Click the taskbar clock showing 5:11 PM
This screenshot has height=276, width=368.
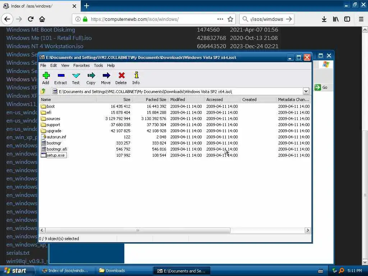(355, 271)
